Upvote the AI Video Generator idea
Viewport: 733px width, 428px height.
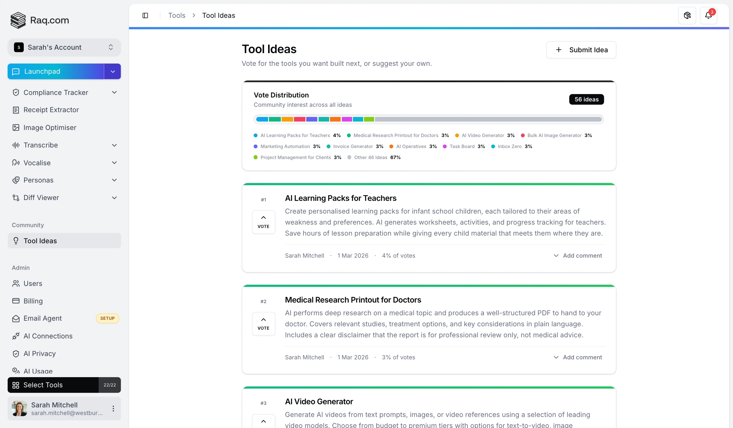263,421
